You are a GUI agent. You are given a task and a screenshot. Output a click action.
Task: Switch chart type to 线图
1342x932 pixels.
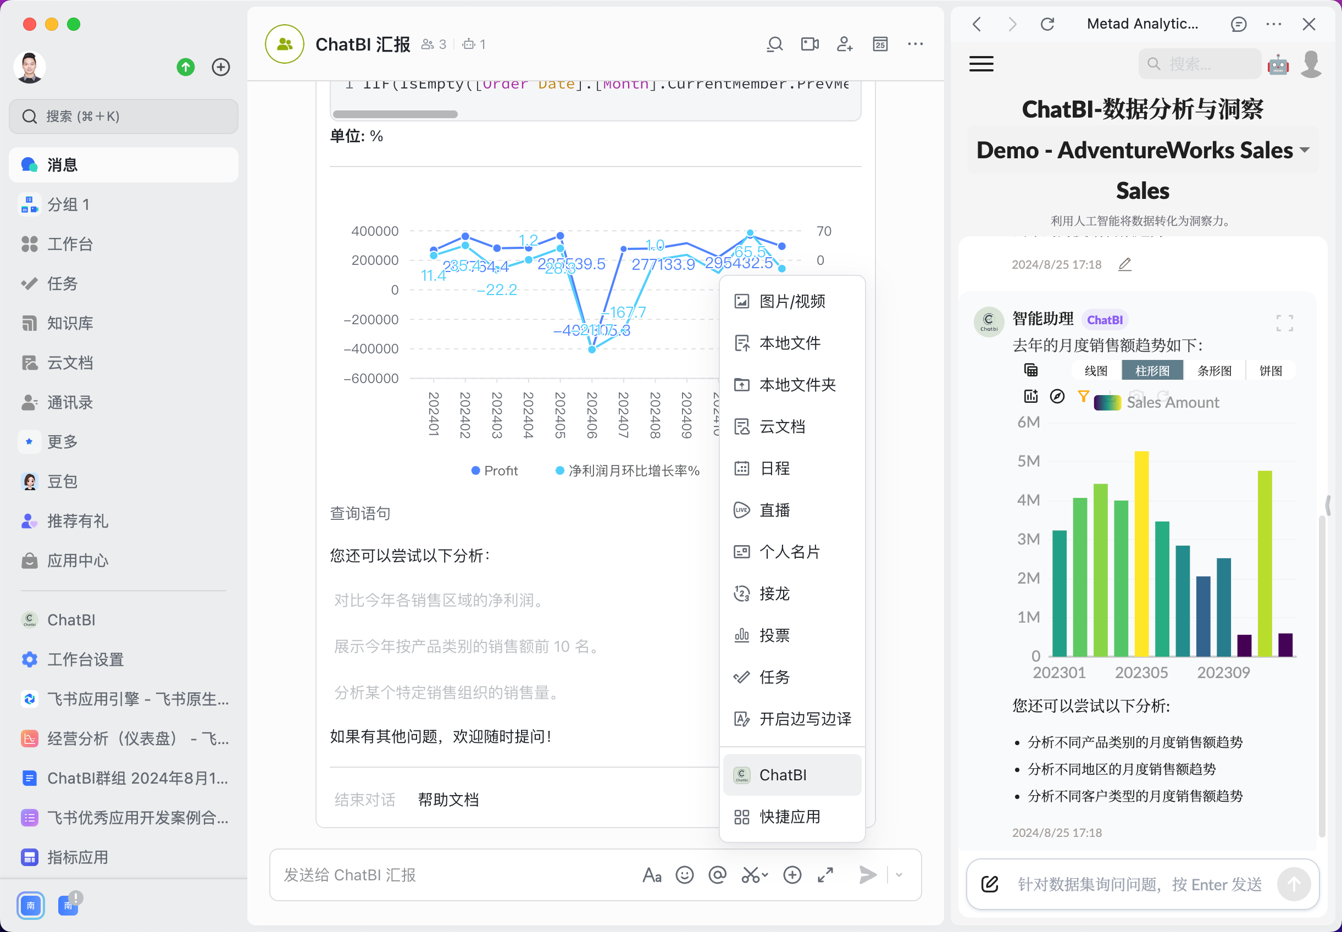(1096, 371)
